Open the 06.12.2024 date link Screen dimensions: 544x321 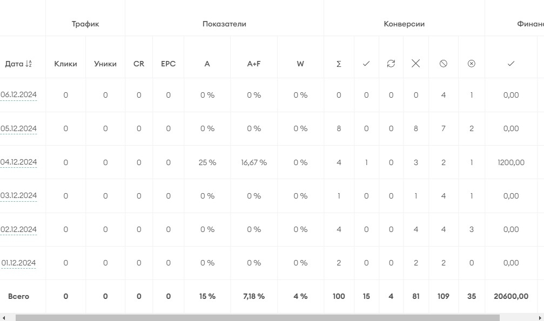point(18,95)
